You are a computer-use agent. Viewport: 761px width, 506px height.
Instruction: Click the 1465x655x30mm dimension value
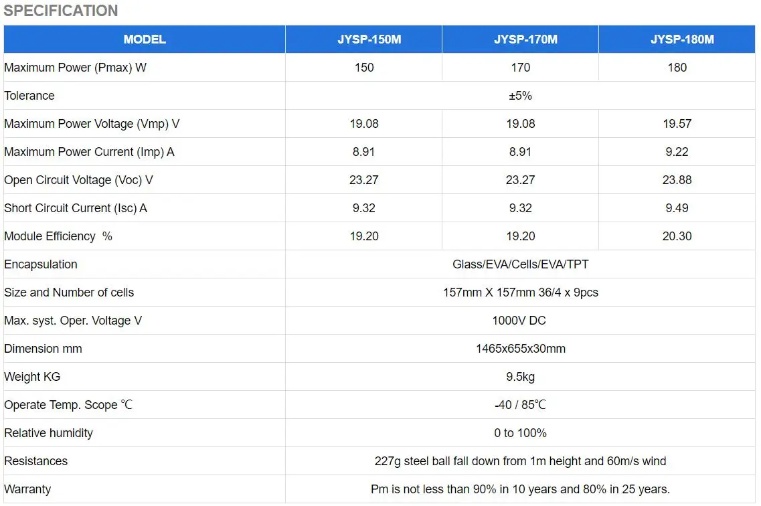(x=520, y=349)
